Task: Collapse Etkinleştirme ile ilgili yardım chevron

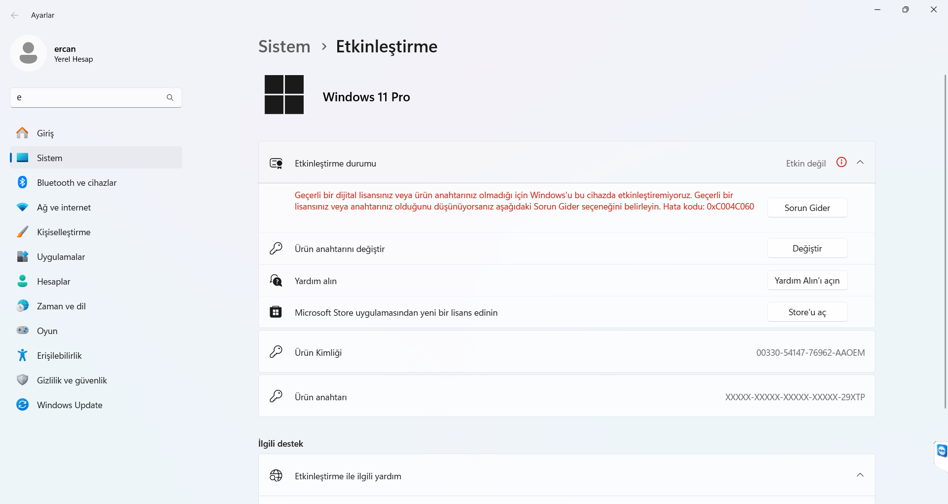Action: pyautogui.click(x=860, y=475)
